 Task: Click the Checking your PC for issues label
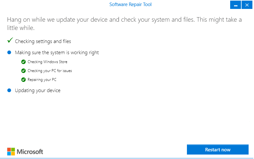(x=50, y=71)
